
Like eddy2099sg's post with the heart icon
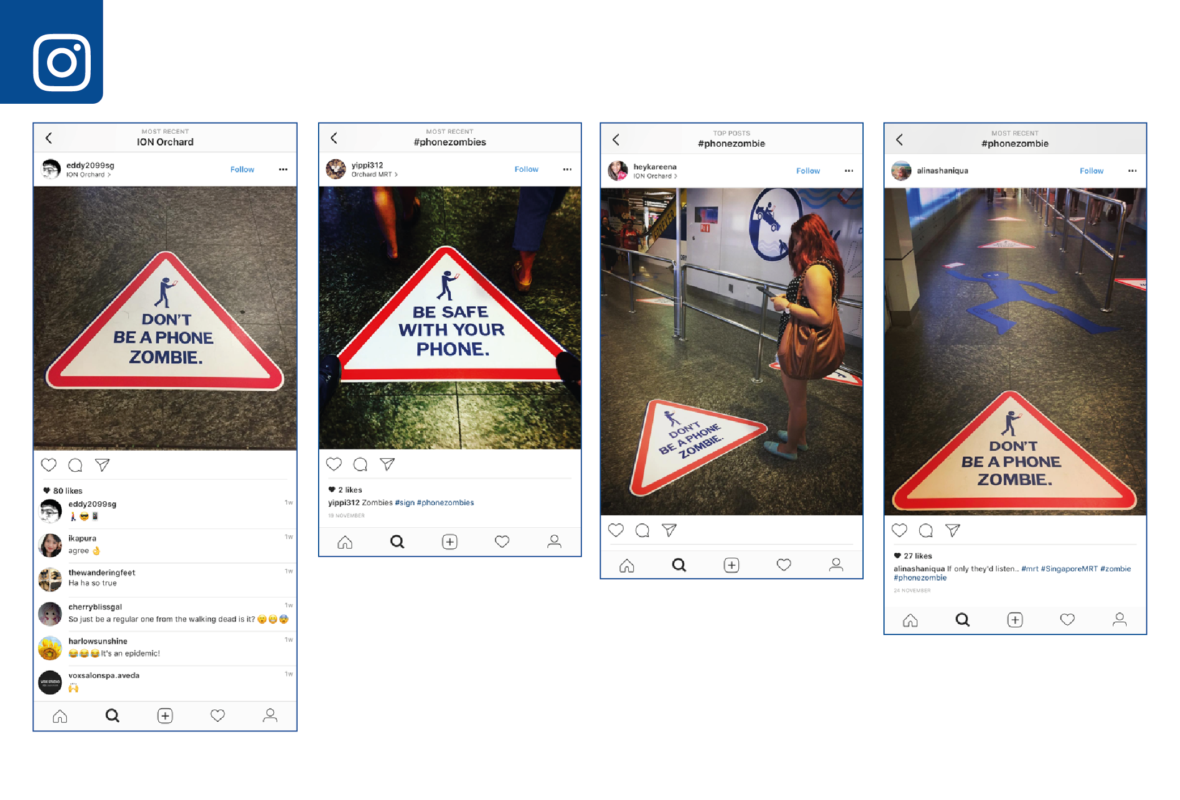pos(49,465)
